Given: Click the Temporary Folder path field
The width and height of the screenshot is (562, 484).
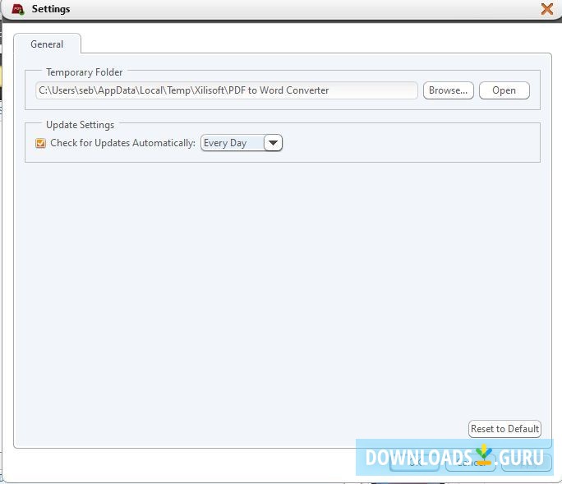Looking at the screenshot, I should 227,90.
